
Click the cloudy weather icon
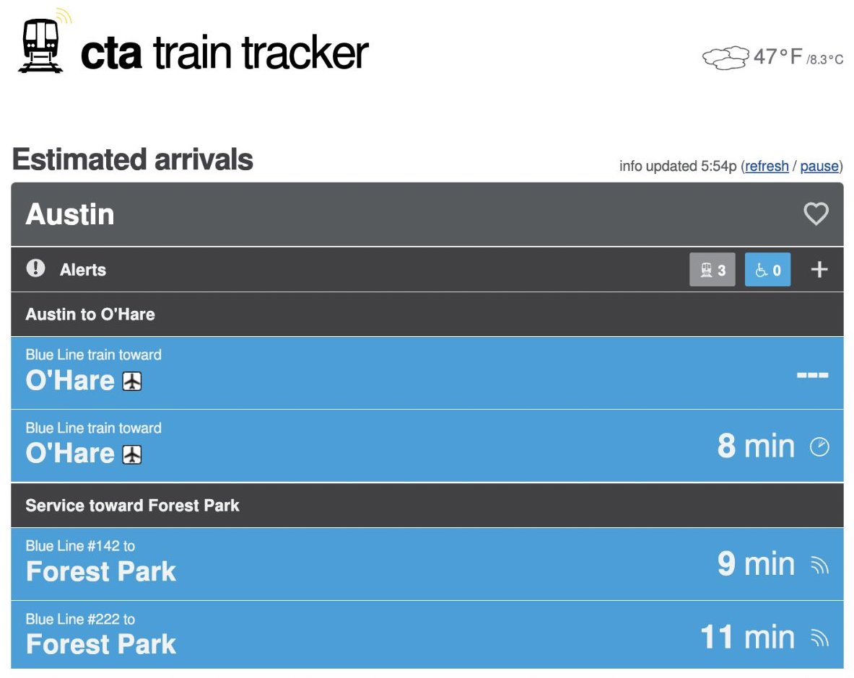(726, 57)
